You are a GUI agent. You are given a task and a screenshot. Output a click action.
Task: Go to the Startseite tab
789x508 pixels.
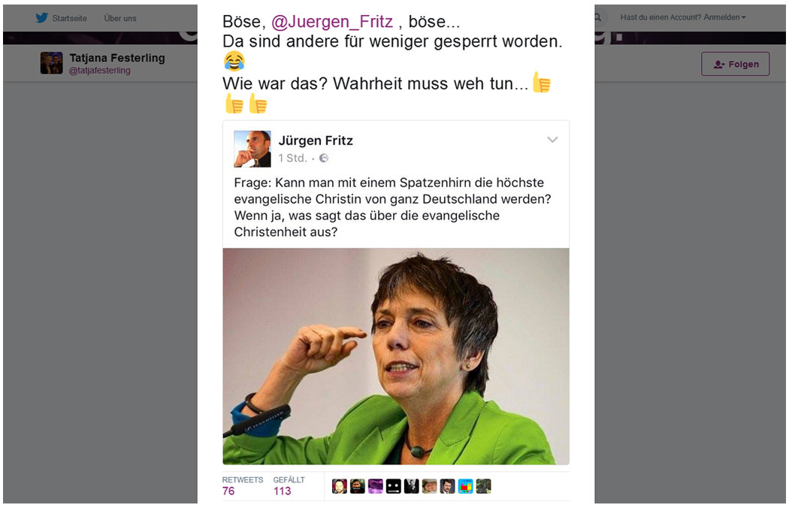pyautogui.click(x=69, y=18)
